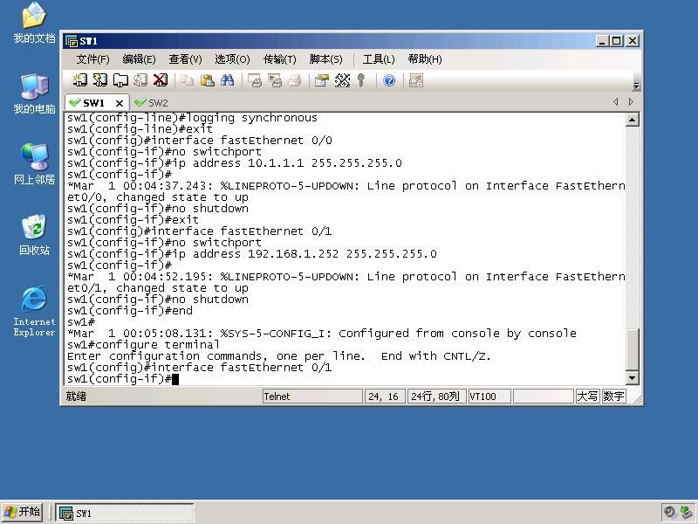
Task: Click the terminal scrollbar down arrow
Action: point(632,378)
